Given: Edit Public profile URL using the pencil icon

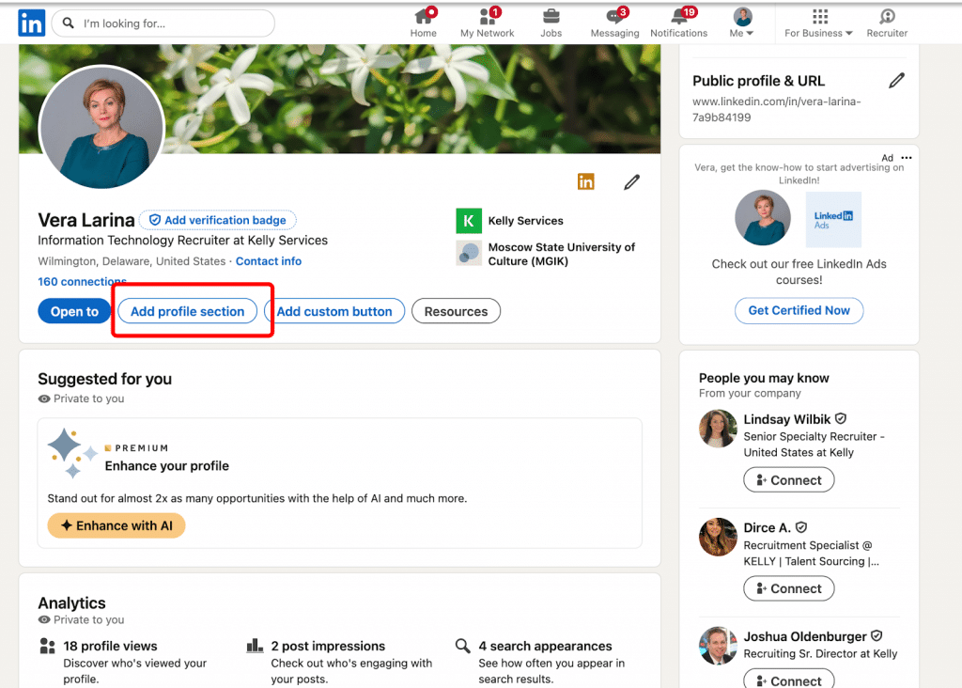Looking at the screenshot, I should [x=897, y=81].
